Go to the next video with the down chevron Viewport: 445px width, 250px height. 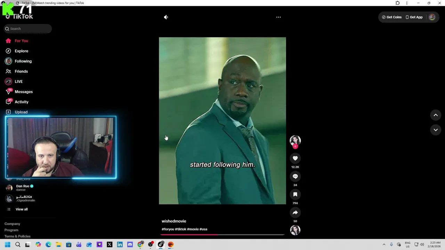tap(436, 130)
